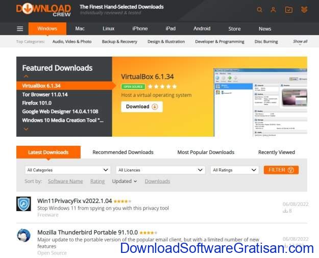Switch to the Mac tab
The image size is (319, 258).
[80, 29]
